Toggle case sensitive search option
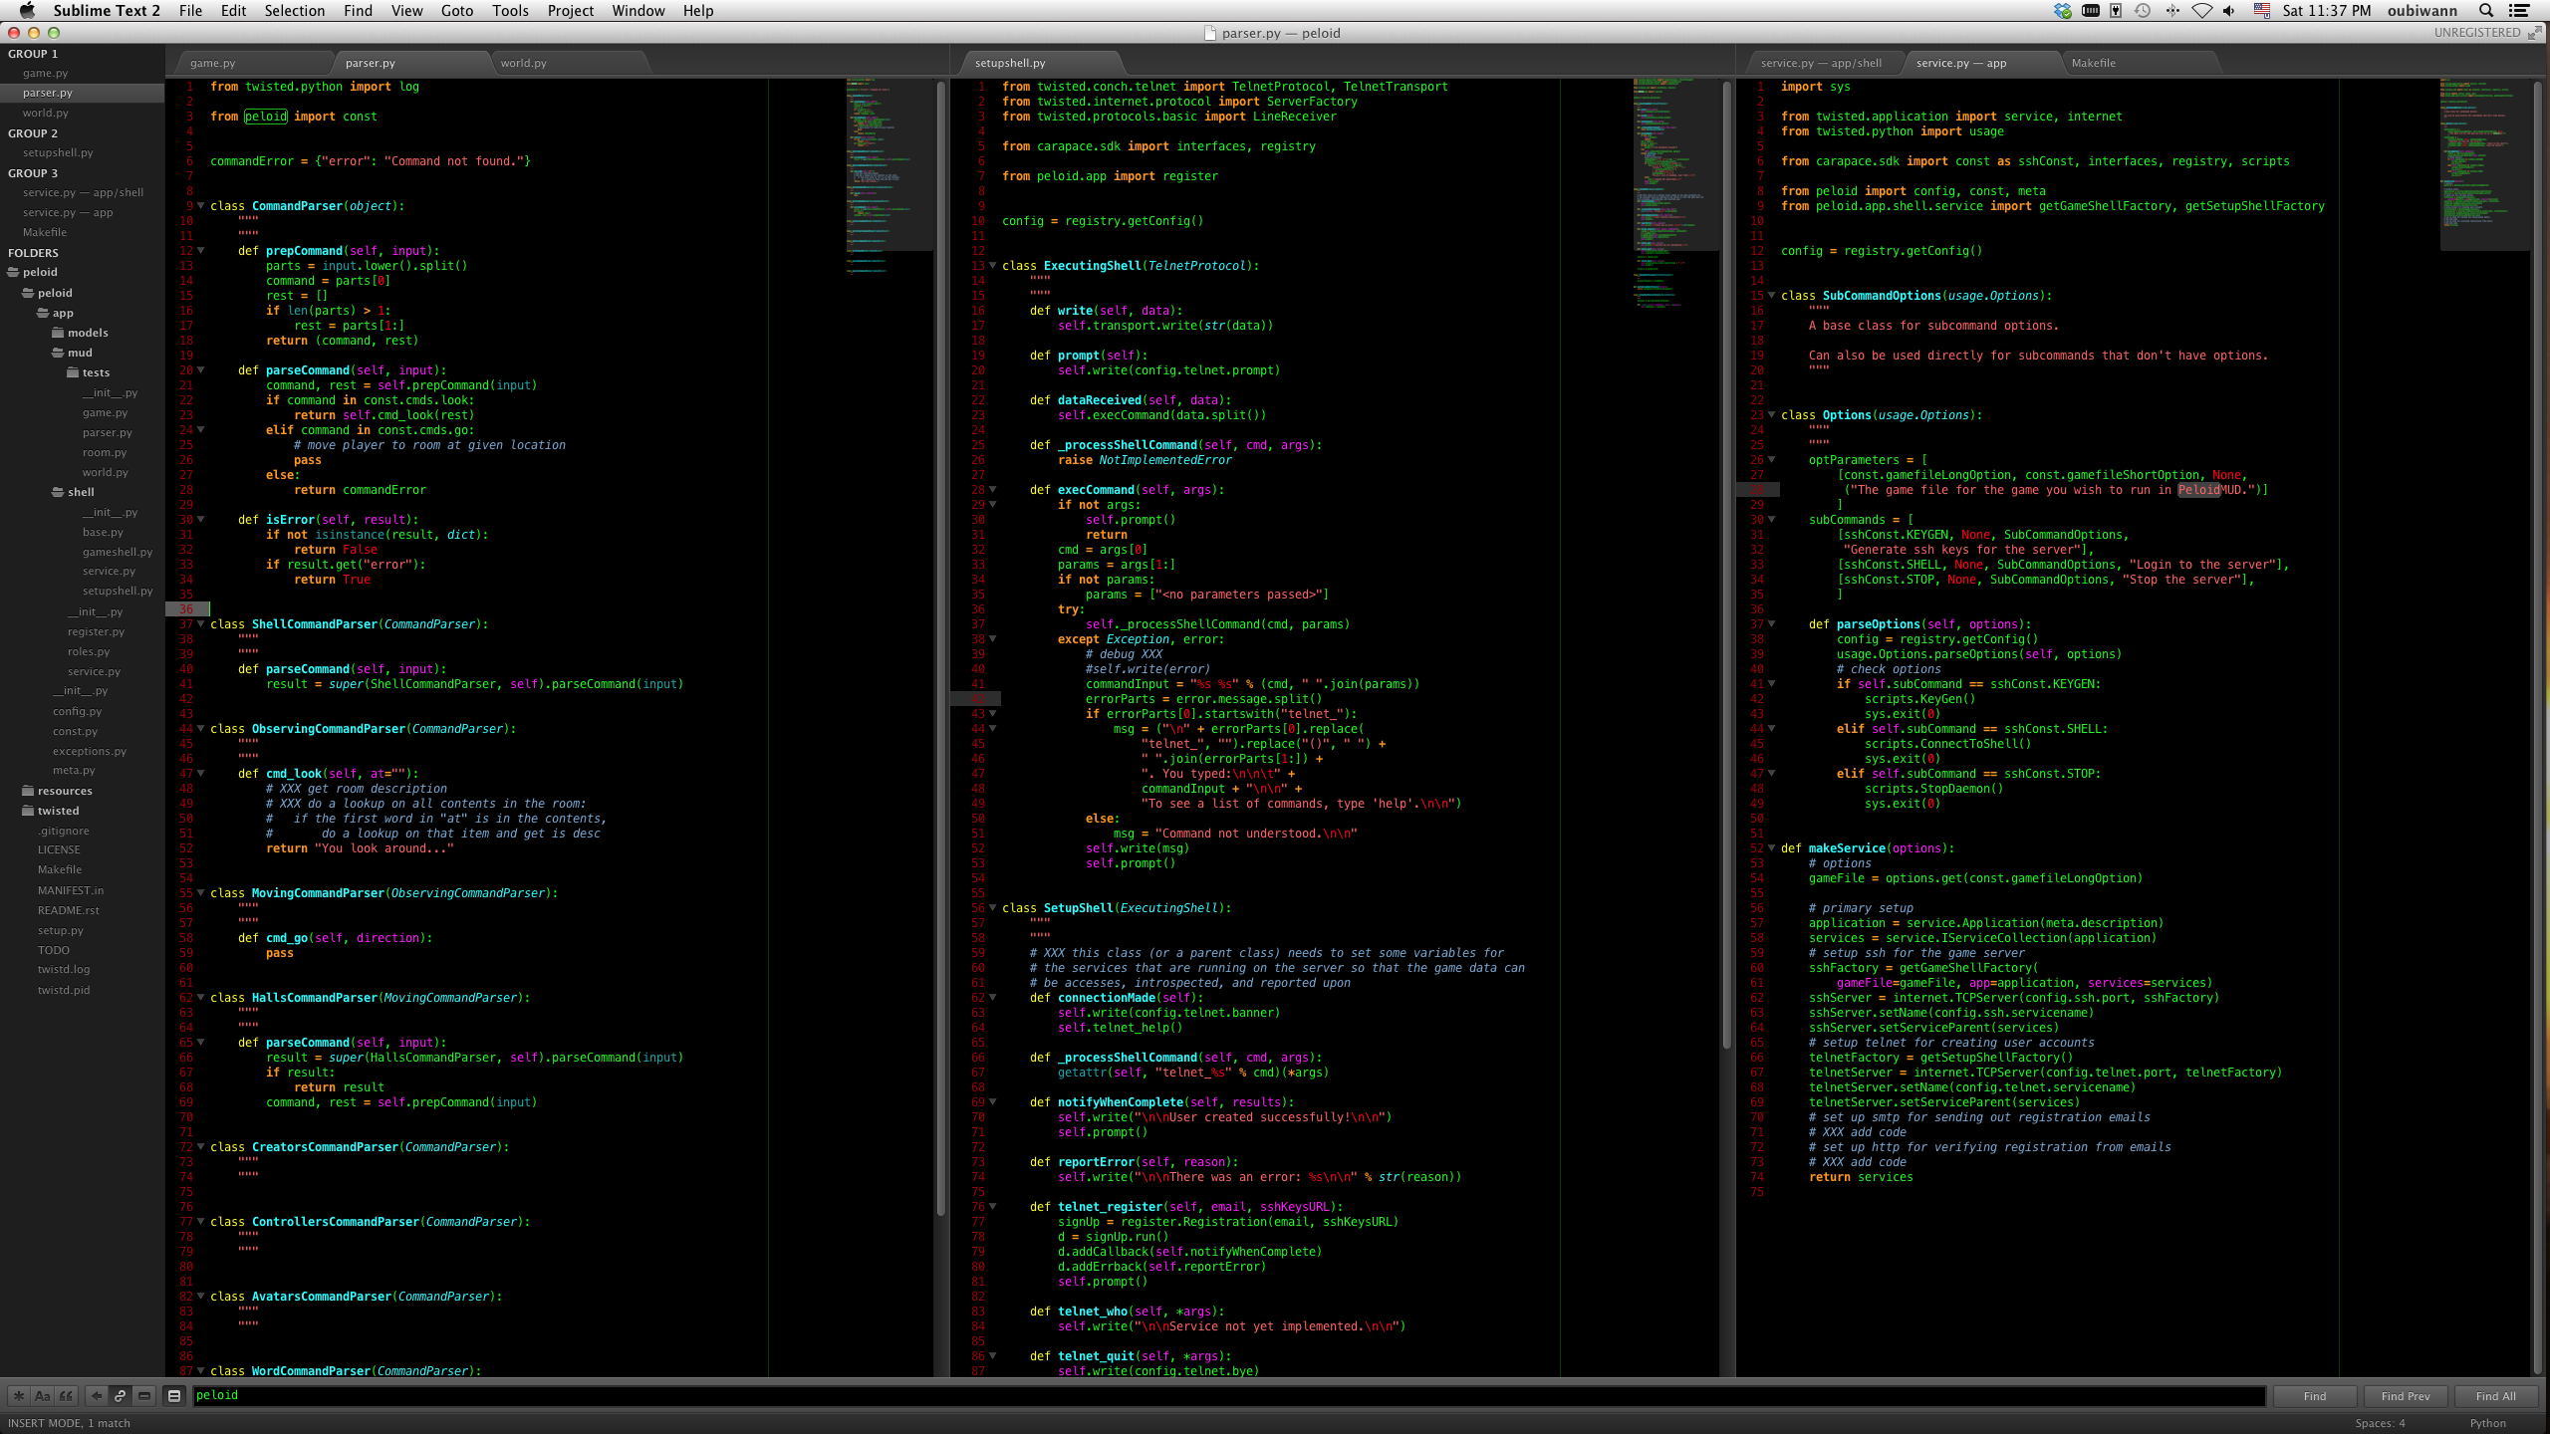2550x1434 pixels. (42, 1396)
